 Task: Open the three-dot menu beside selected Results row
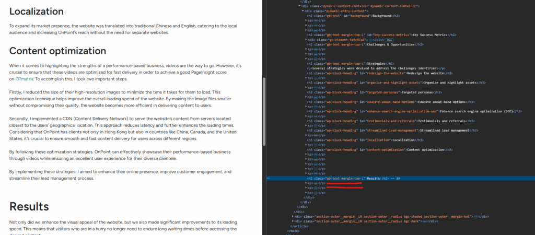coord(269,178)
